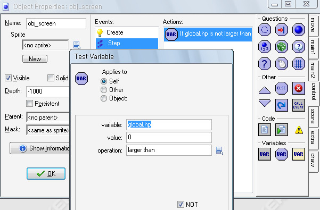Add a Start Block up-triangle action

point(265,90)
